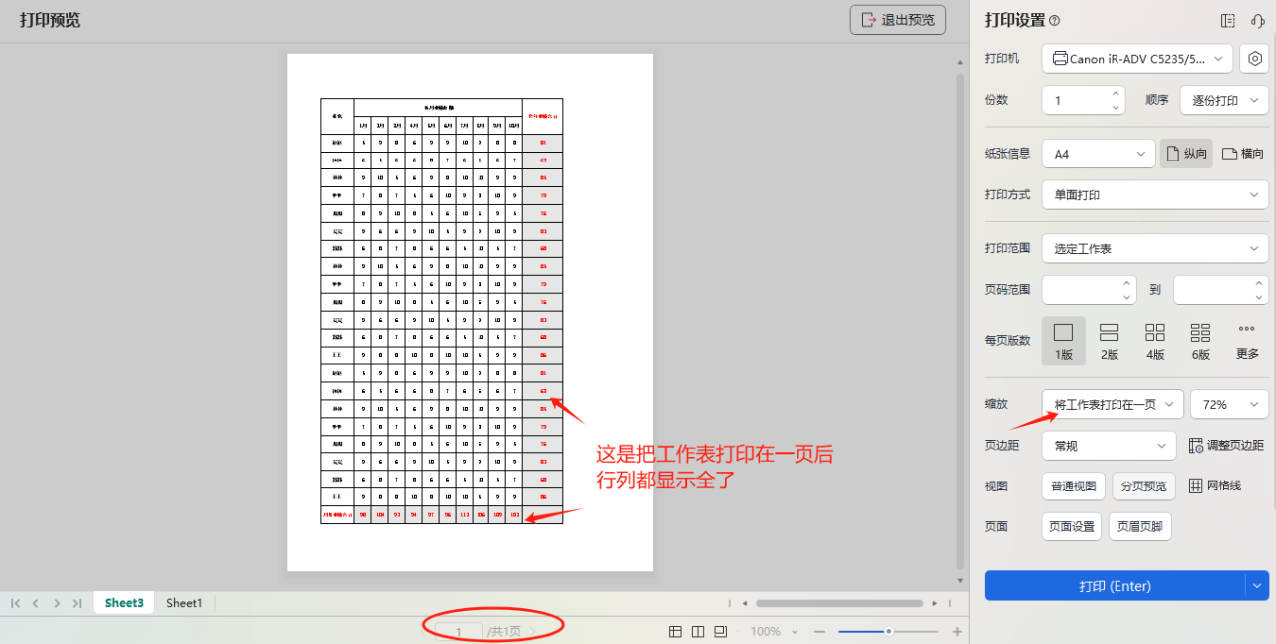1276x644 pixels.
Task: Toggle the 网格线 gridlines option
Action: [1214, 485]
